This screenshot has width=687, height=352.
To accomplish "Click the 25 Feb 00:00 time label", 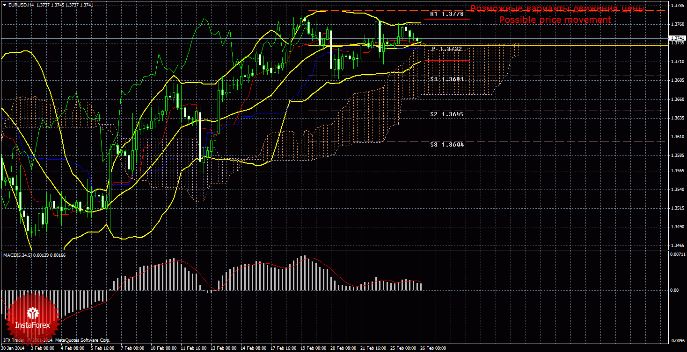I will 403,348.
